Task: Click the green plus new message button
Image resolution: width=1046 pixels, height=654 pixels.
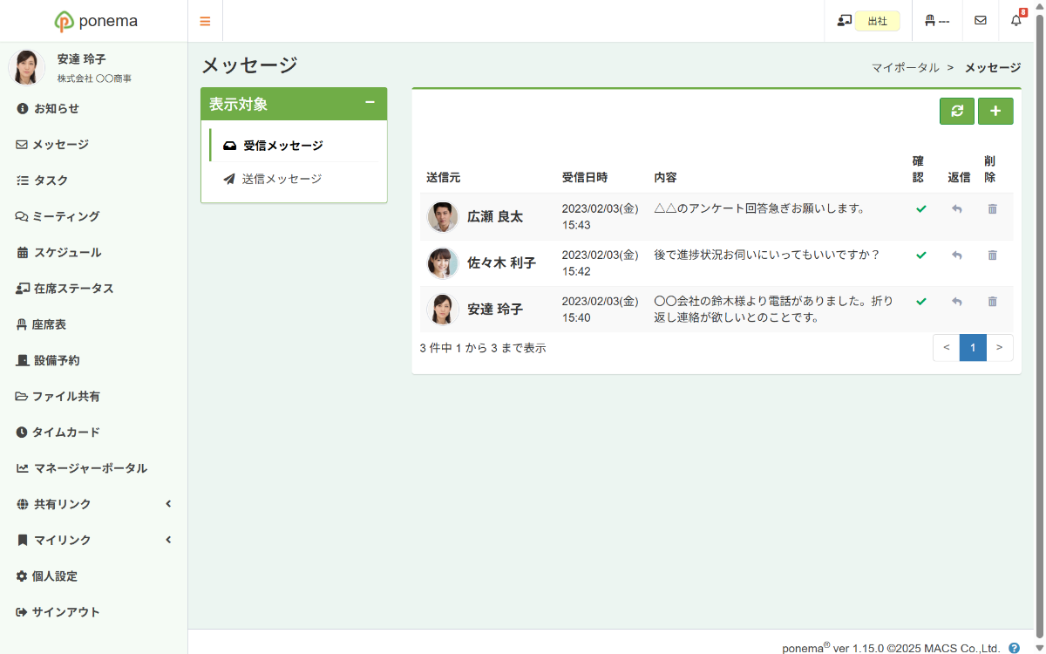Action: (995, 111)
